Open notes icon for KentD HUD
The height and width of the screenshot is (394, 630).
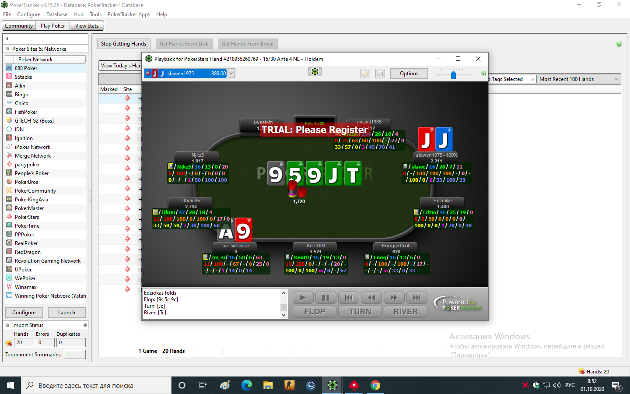(x=288, y=257)
